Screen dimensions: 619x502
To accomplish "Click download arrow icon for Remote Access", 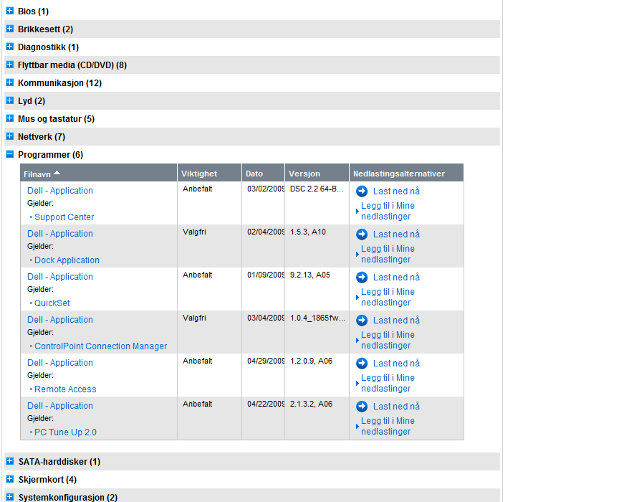I will [x=362, y=364].
